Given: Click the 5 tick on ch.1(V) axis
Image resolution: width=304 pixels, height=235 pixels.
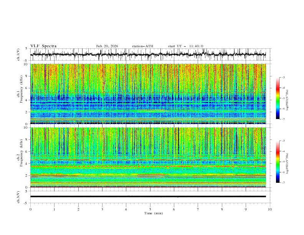Looking at the screenshot, I should tap(26, 48).
